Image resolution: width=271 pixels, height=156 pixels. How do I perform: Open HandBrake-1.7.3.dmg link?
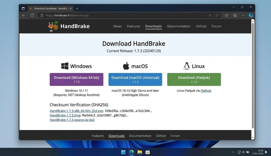pyautogui.click(x=65, y=115)
